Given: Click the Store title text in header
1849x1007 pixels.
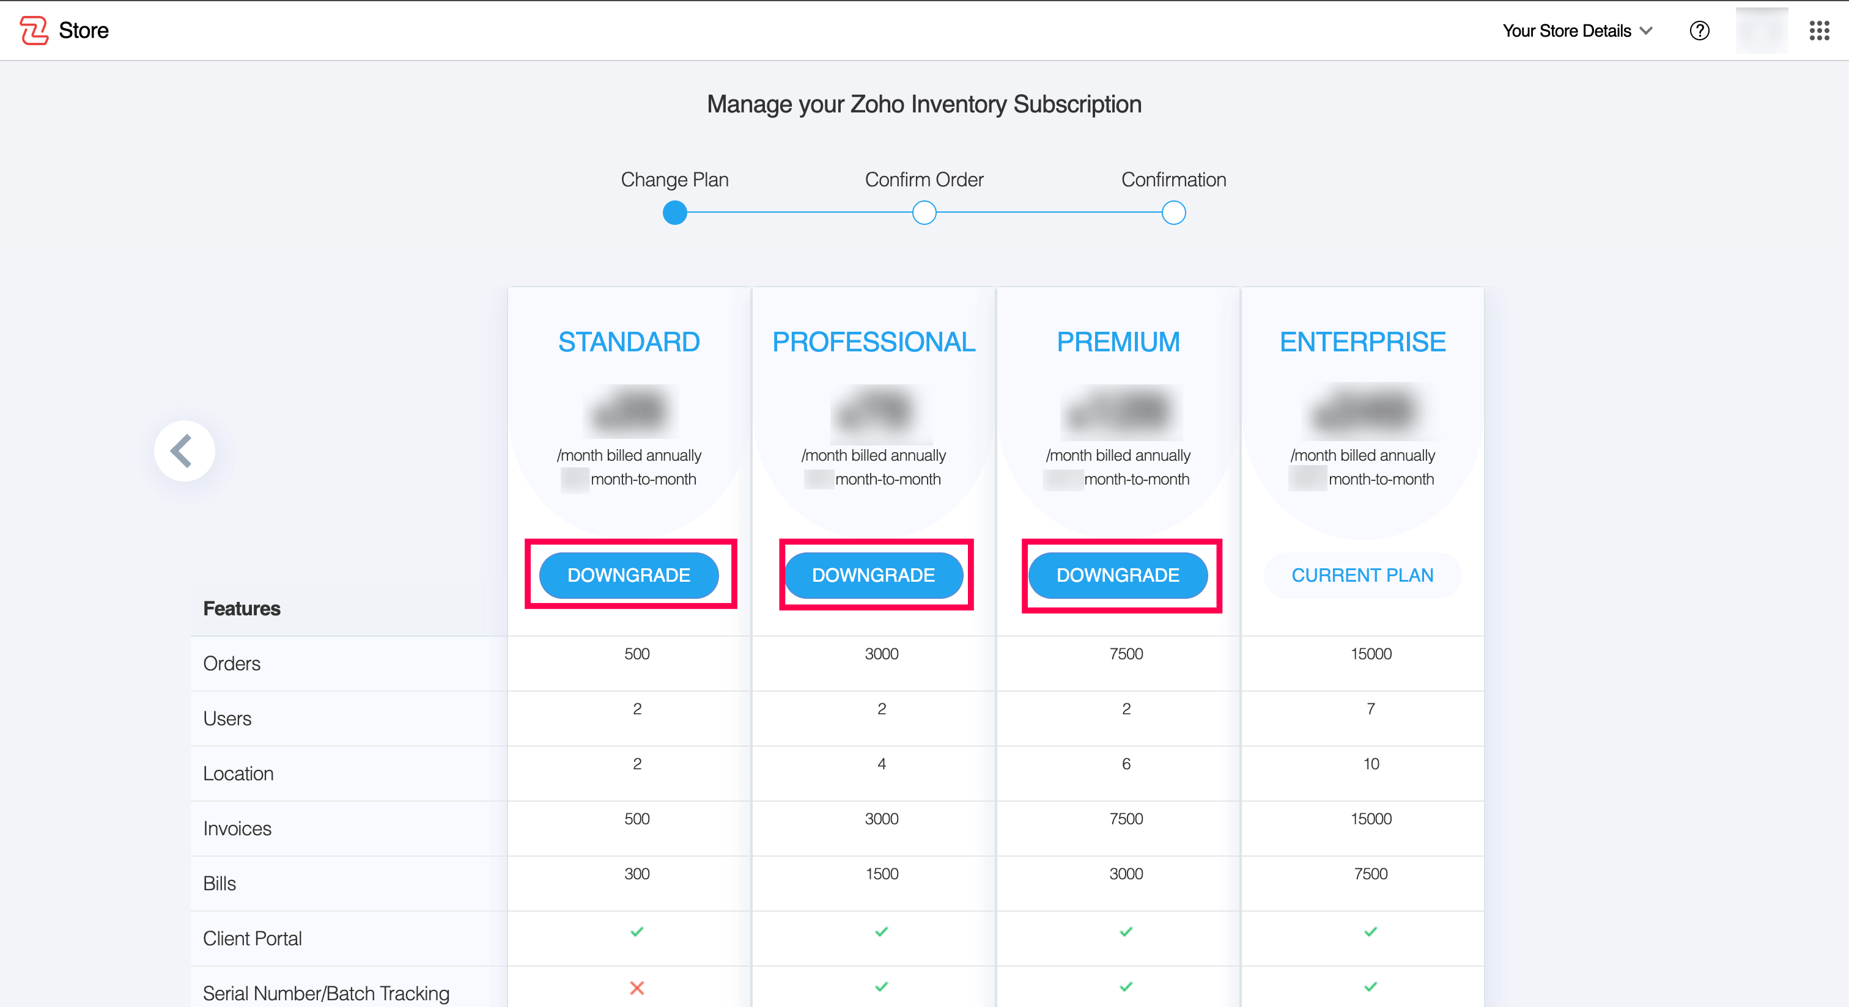Looking at the screenshot, I should click(x=83, y=31).
